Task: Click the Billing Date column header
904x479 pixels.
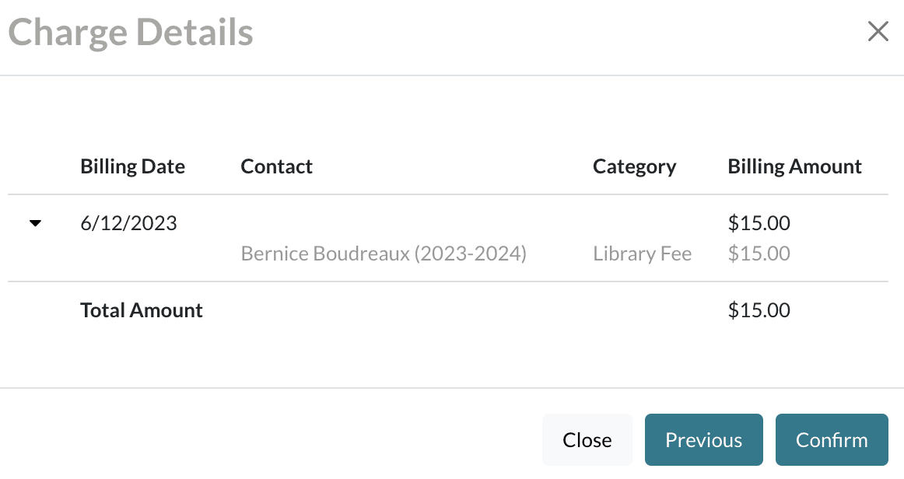Action: (x=132, y=166)
